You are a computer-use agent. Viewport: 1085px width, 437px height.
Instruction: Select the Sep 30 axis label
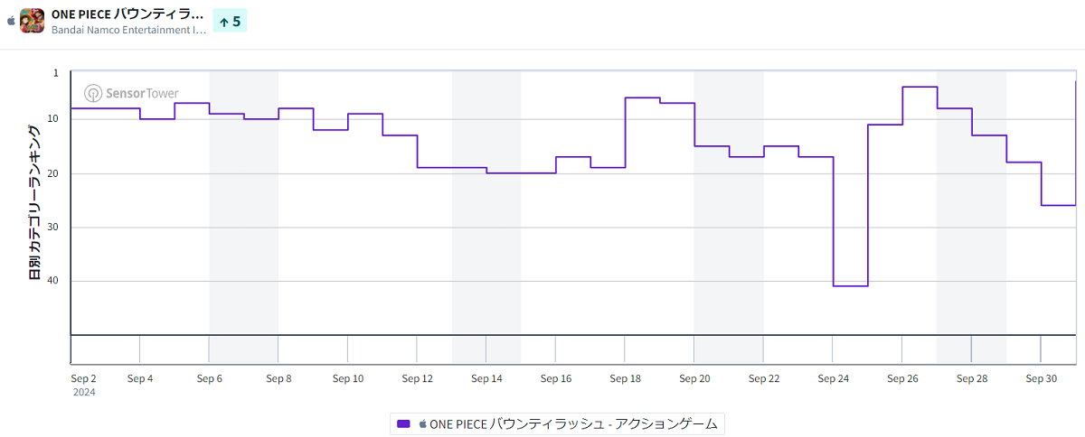click(1041, 378)
